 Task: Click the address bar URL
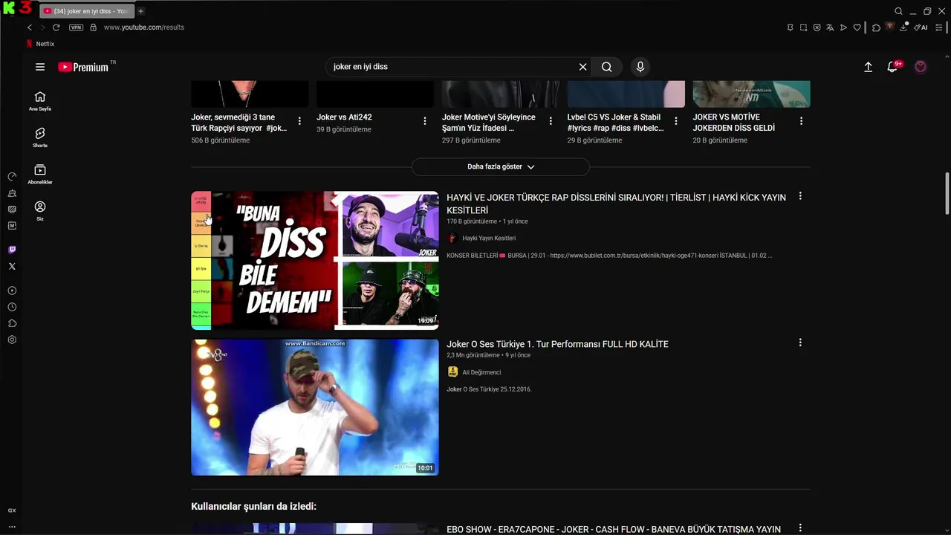pos(144,27)
